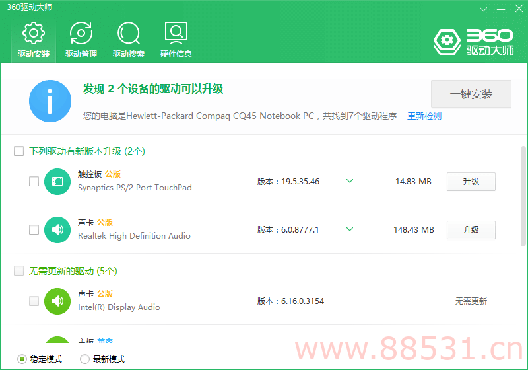The width and height of the screenshot is (528, 370).
Task: Check the Synaptics TouchPad driver checkbox
Action: click(34, 182)
